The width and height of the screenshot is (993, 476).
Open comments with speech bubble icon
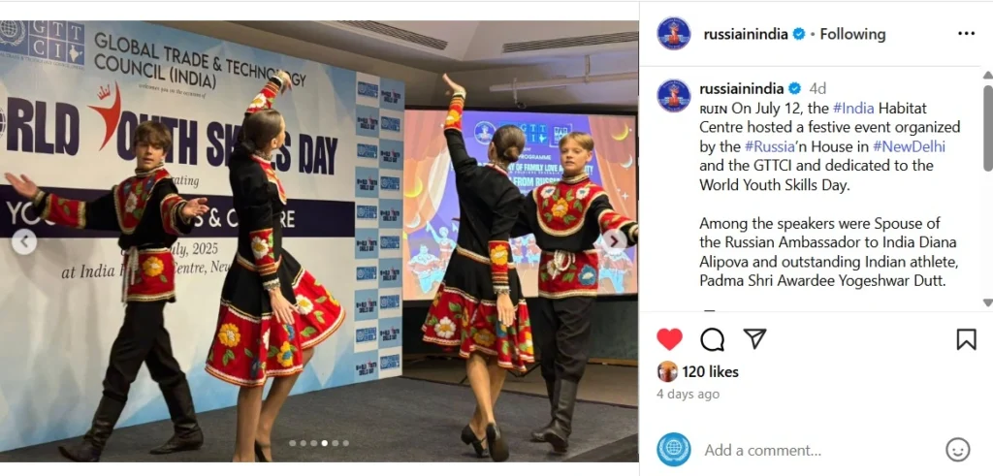tap(713, 339)
